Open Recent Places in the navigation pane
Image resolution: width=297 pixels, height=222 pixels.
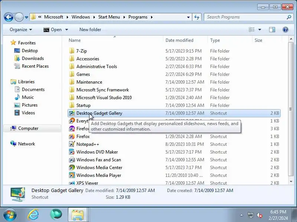tap(35, 66)
